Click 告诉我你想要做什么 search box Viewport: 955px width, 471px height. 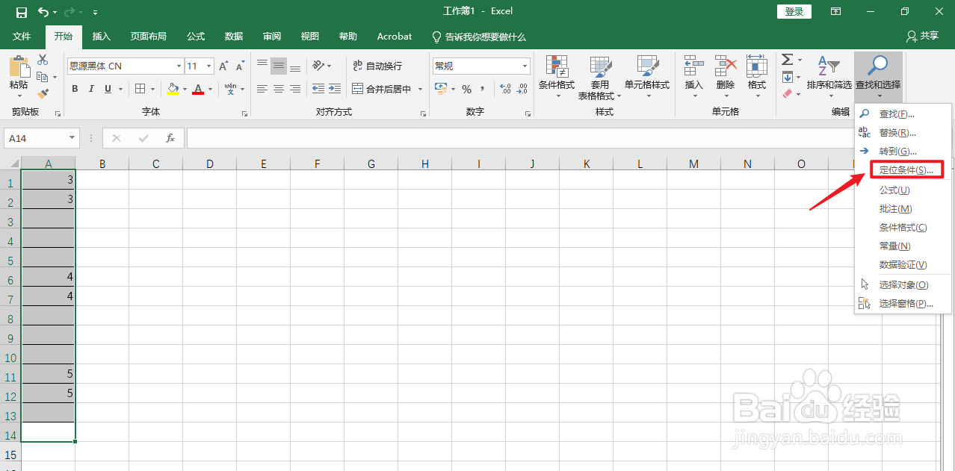click(x=480, y=37)
